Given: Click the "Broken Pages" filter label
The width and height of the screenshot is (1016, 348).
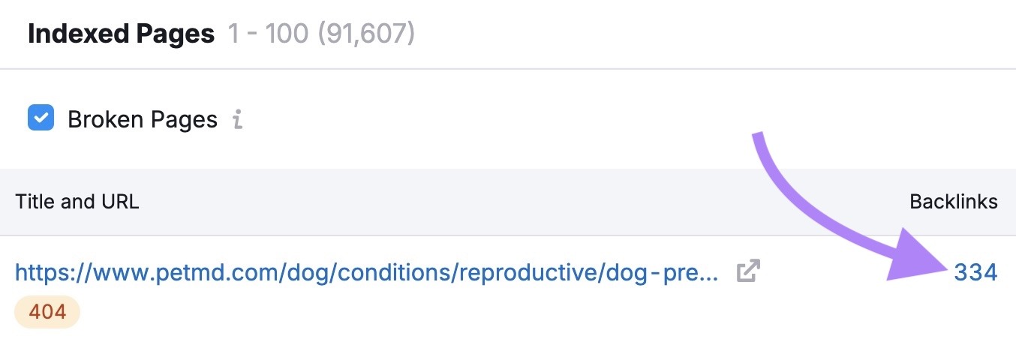Looking at the screenshot, I should pyautogui.click(x=143, y=119).
